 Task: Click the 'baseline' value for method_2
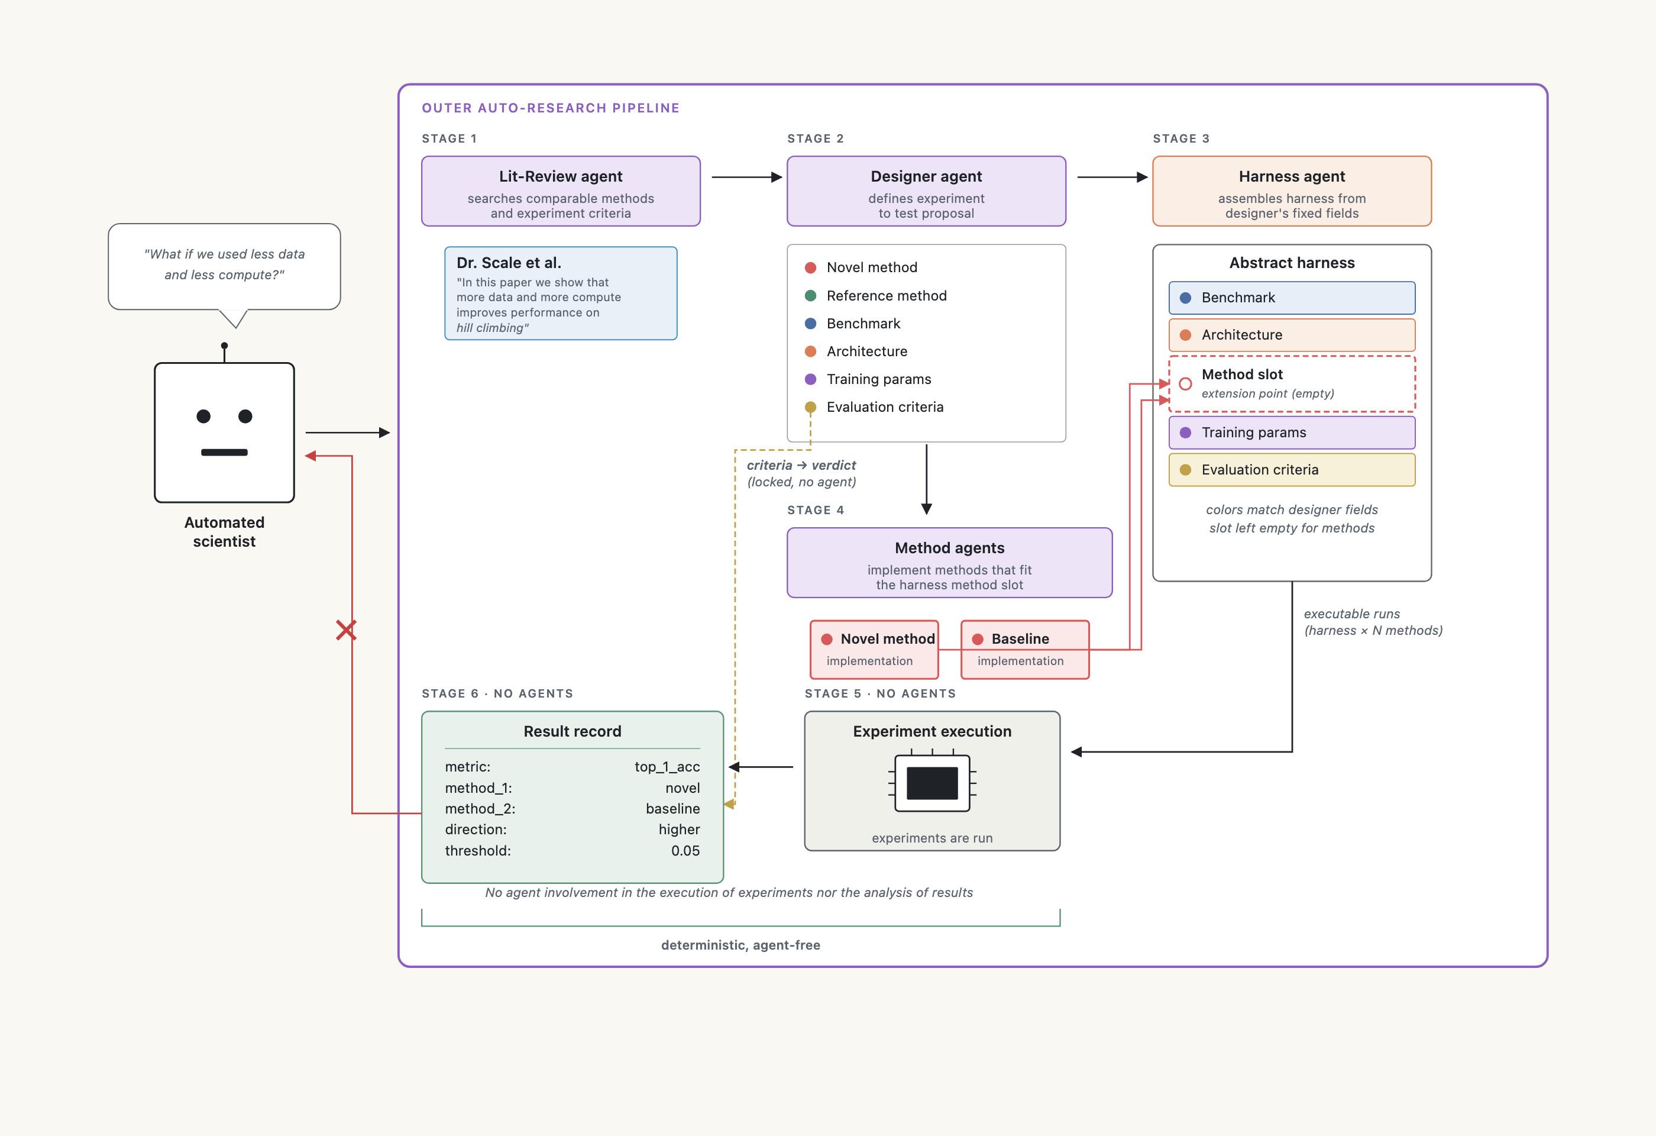[672, 809]
